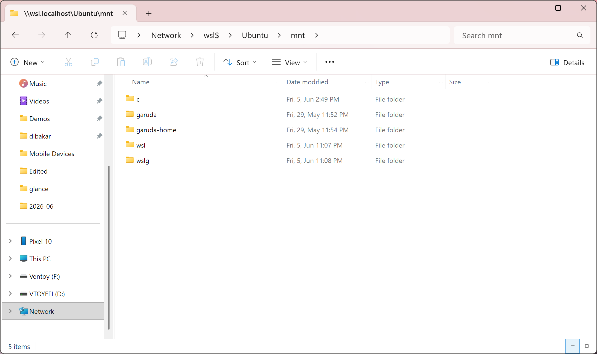
Task: Open the New item button
Action: tap(27, 62)
